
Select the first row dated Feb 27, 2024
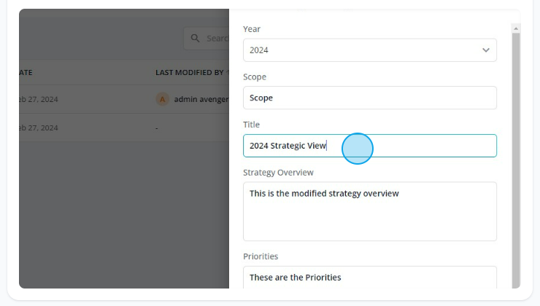(x=124, y=99)
